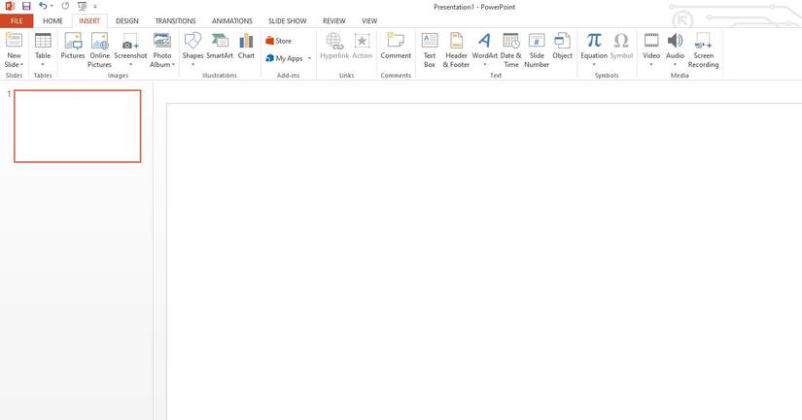Add a Comment to the slide

coord(396,46)
